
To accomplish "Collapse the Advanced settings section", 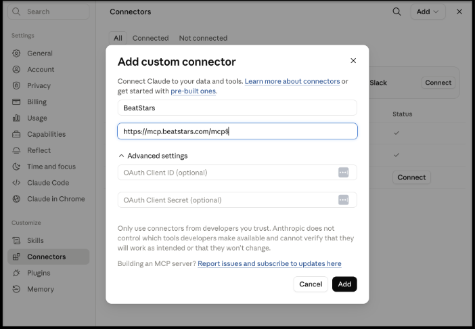I will coord(153,156).
